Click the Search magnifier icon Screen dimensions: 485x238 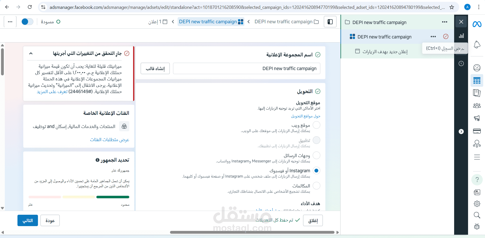click(477, 215)
